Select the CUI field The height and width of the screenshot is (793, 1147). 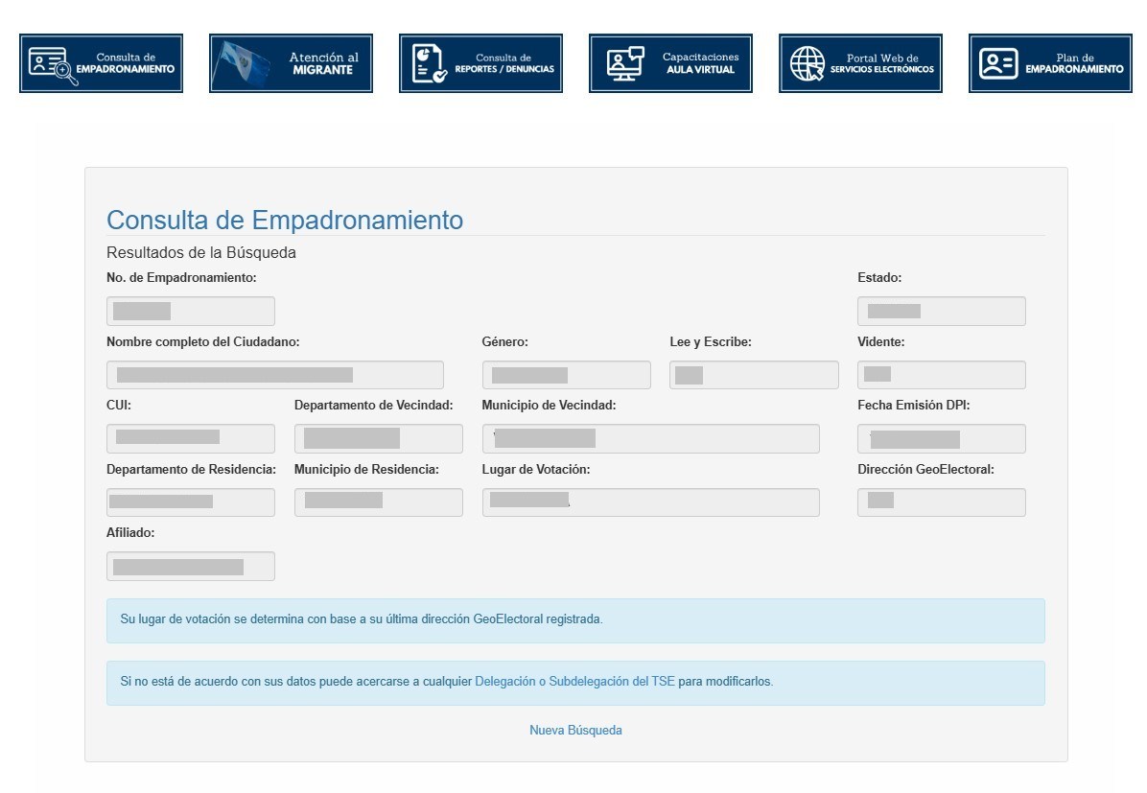[191, 438]
